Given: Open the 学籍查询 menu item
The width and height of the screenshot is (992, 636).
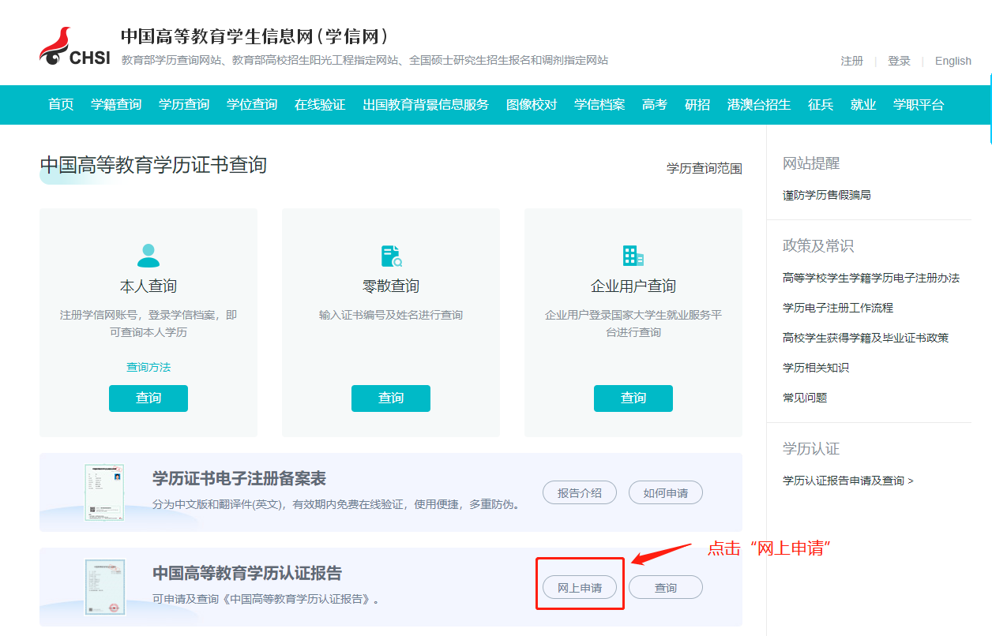Looking at the screenshot, I should point(115,104).
